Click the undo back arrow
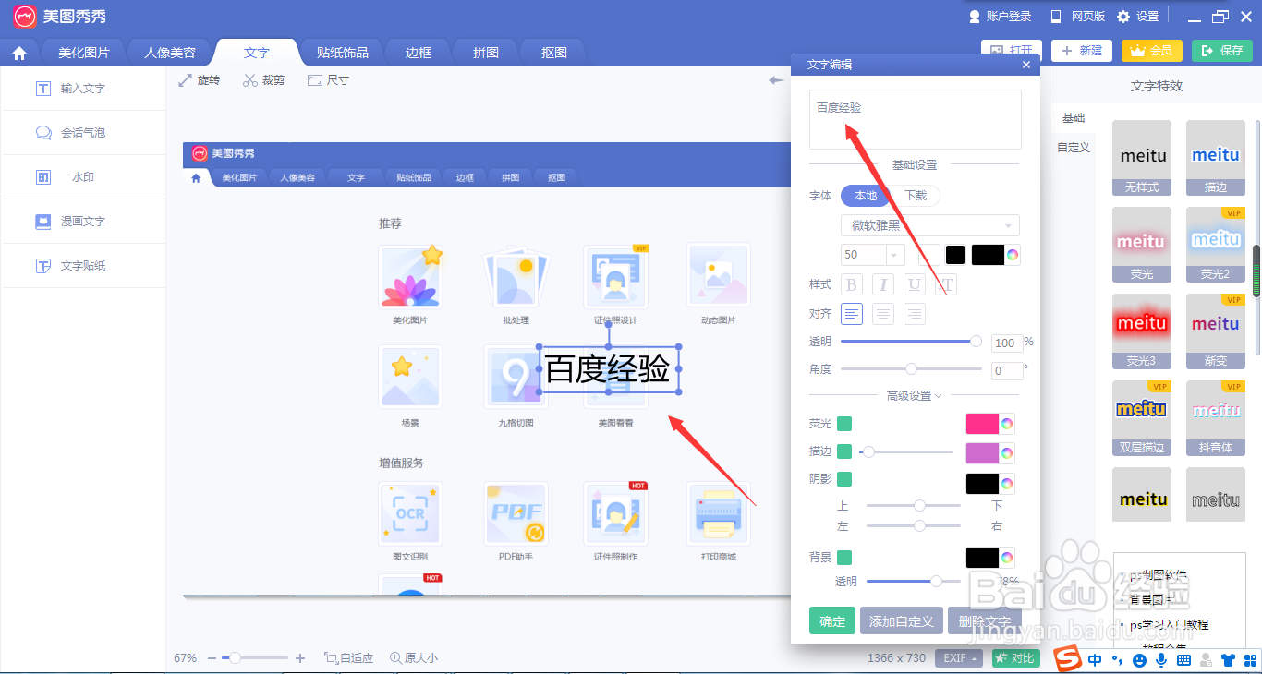The width and height of the screenshot is (1262, 674). [776, 80]
